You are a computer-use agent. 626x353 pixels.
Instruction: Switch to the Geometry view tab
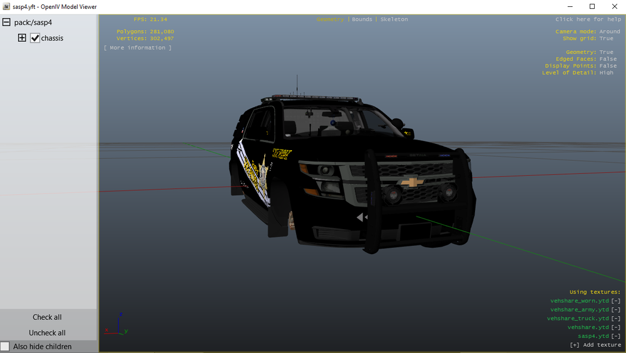click(x=330, y=19)
